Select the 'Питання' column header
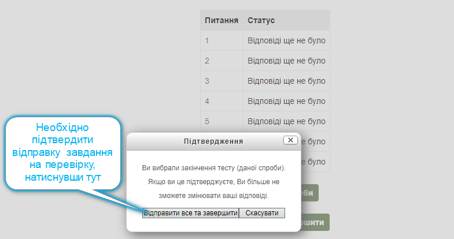Screen dimensions: 454x239 [222, 21]
